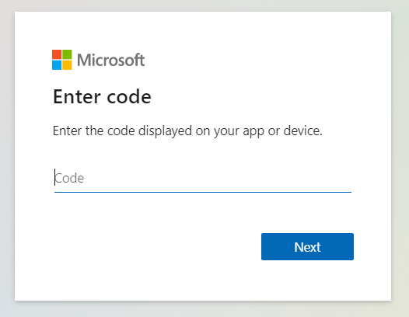Image resolution: width=409 pixels, height=317 pixels.
Task: Click the word device in instructions
Action: pyautogui.click(x=302, y=131)
